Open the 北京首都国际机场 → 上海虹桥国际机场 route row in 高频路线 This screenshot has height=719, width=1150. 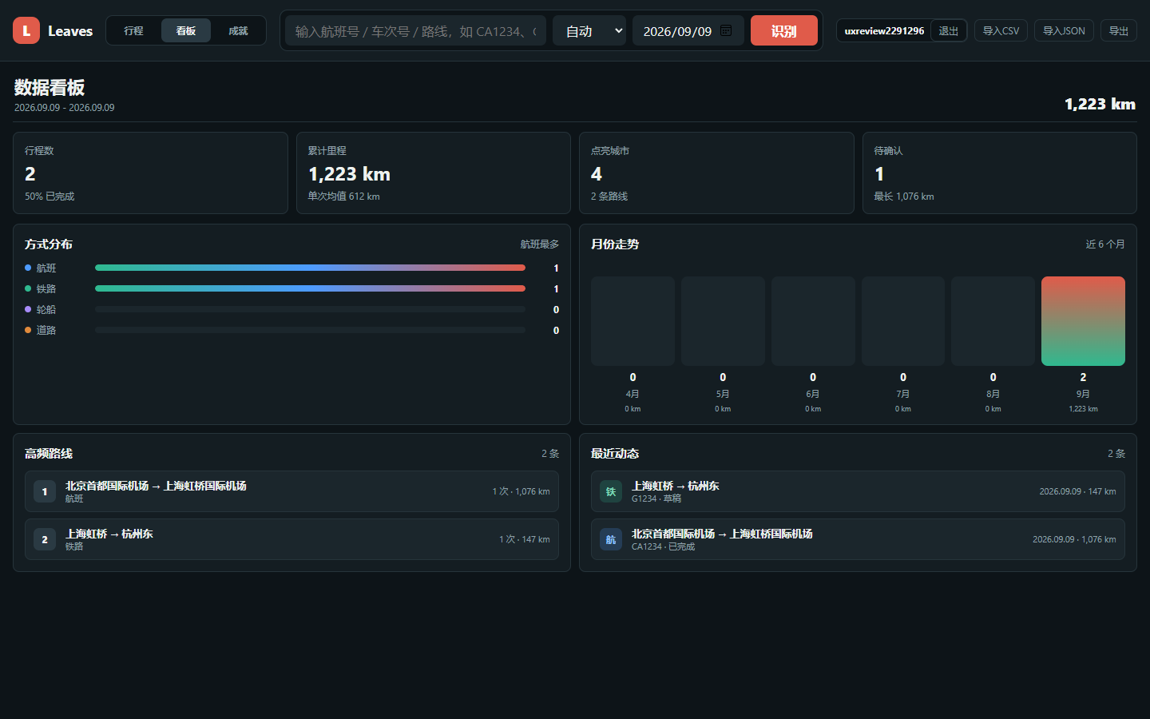(291, 491)
